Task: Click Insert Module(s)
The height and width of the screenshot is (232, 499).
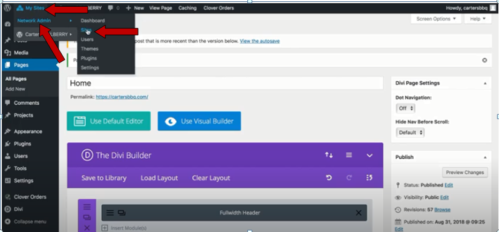Action: (x=124, y=228)
